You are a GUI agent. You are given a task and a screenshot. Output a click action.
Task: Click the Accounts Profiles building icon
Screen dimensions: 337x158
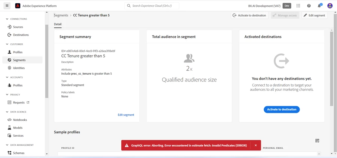9,85
